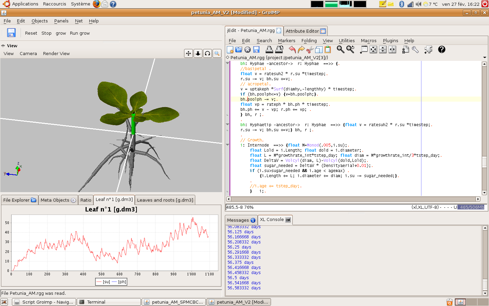Viewport: 489px width, 306px height.
Task: Collapse the Hyphaetip rule fold triangle
Action: [x=228, y=124]
